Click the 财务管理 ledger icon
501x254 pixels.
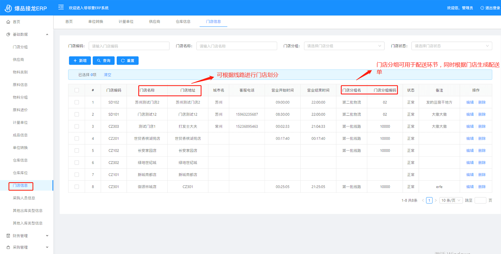[8, 236]
